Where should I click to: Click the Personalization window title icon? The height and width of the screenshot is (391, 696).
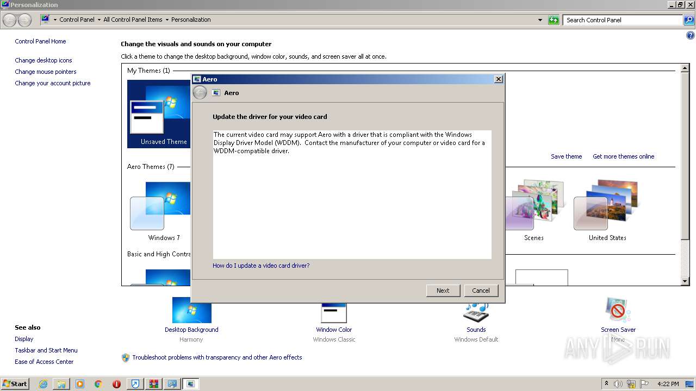point(5,4)
